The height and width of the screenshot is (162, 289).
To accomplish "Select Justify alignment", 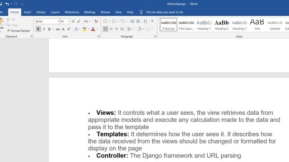I will (122, 29).
